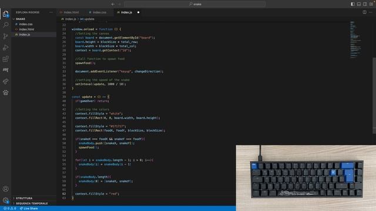Click the spawnFood() call on line 31
The height and width of the screenshot is (211, 376).
click(85, 63)
